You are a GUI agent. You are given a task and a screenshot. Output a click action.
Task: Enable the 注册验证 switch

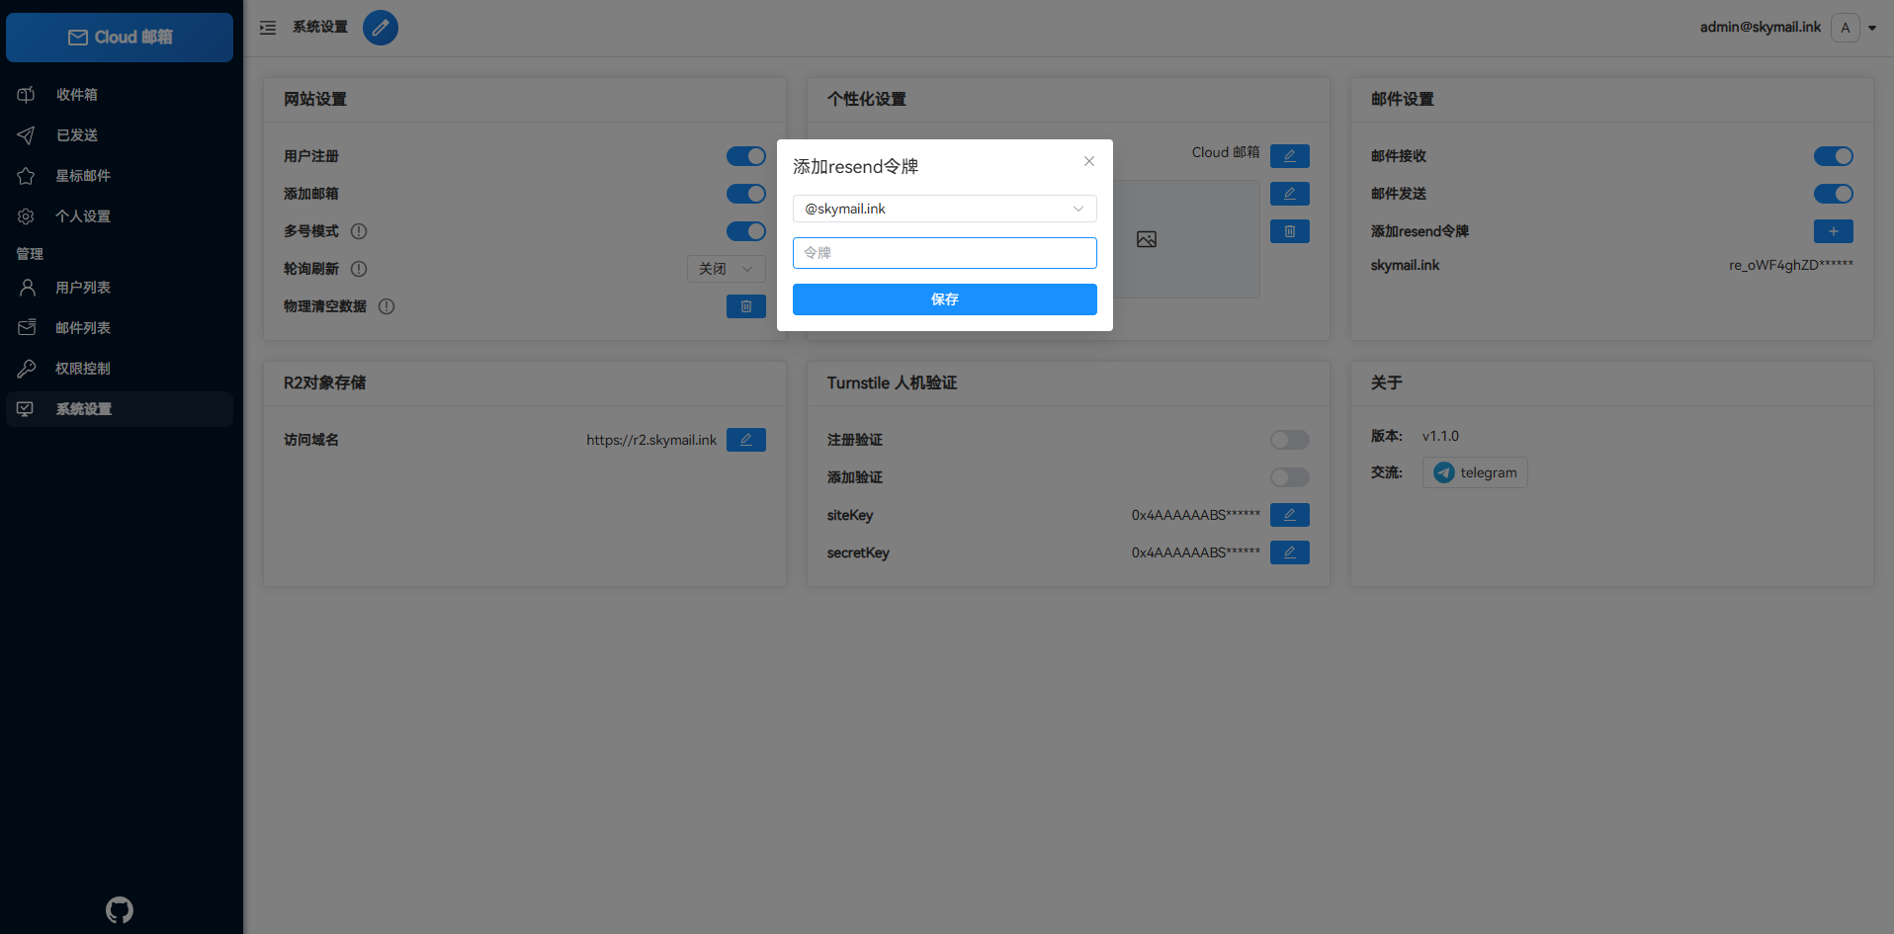1289,440
